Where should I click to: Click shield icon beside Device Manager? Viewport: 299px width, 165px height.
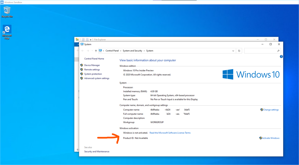[81, 65]
